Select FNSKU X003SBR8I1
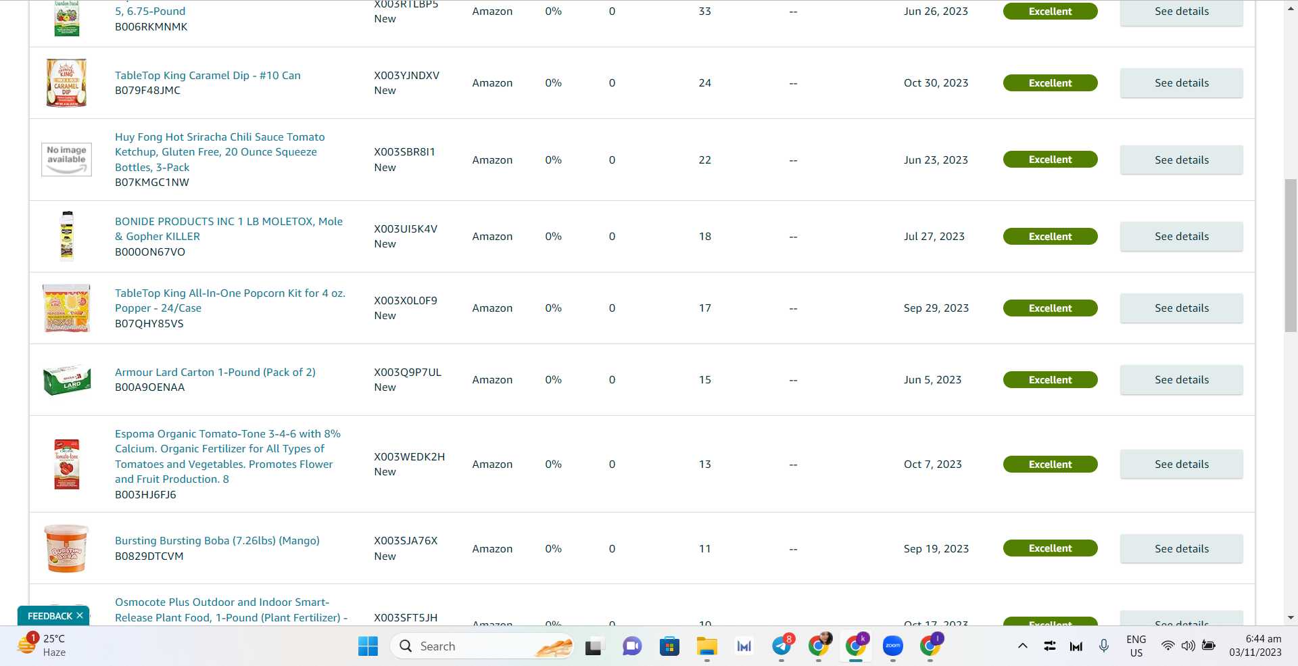The image size is (1298, 666). [x=404, y=151]
